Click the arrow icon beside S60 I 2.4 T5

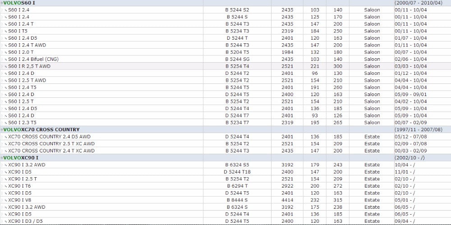coord(6,87)
